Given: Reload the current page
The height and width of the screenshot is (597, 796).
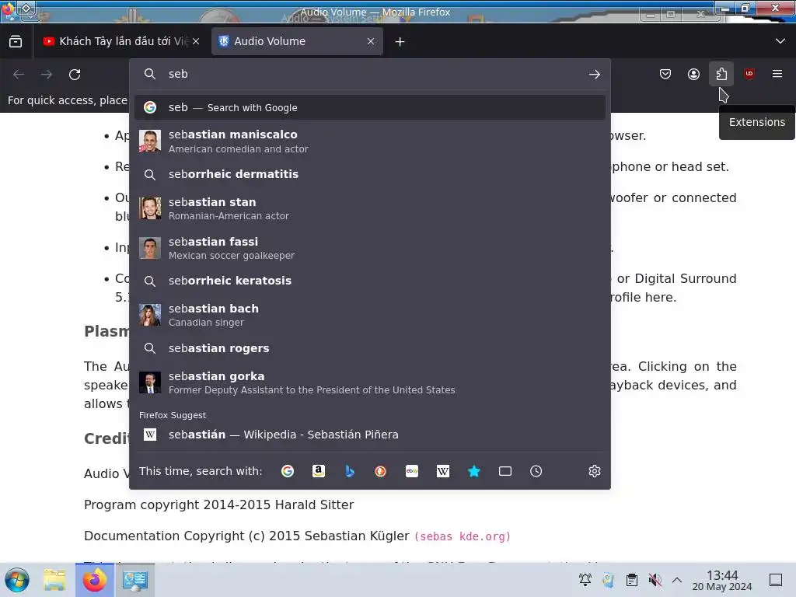Looking at the screenshot, I should click(75, 75).
